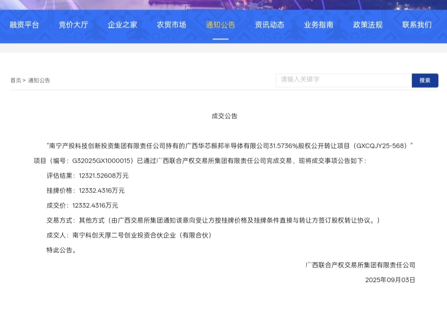Image resolution: width=447 pixels, height=318 pixels.
Task: Focus the 请输入关键字 search field
Action: tap(344, 80)
